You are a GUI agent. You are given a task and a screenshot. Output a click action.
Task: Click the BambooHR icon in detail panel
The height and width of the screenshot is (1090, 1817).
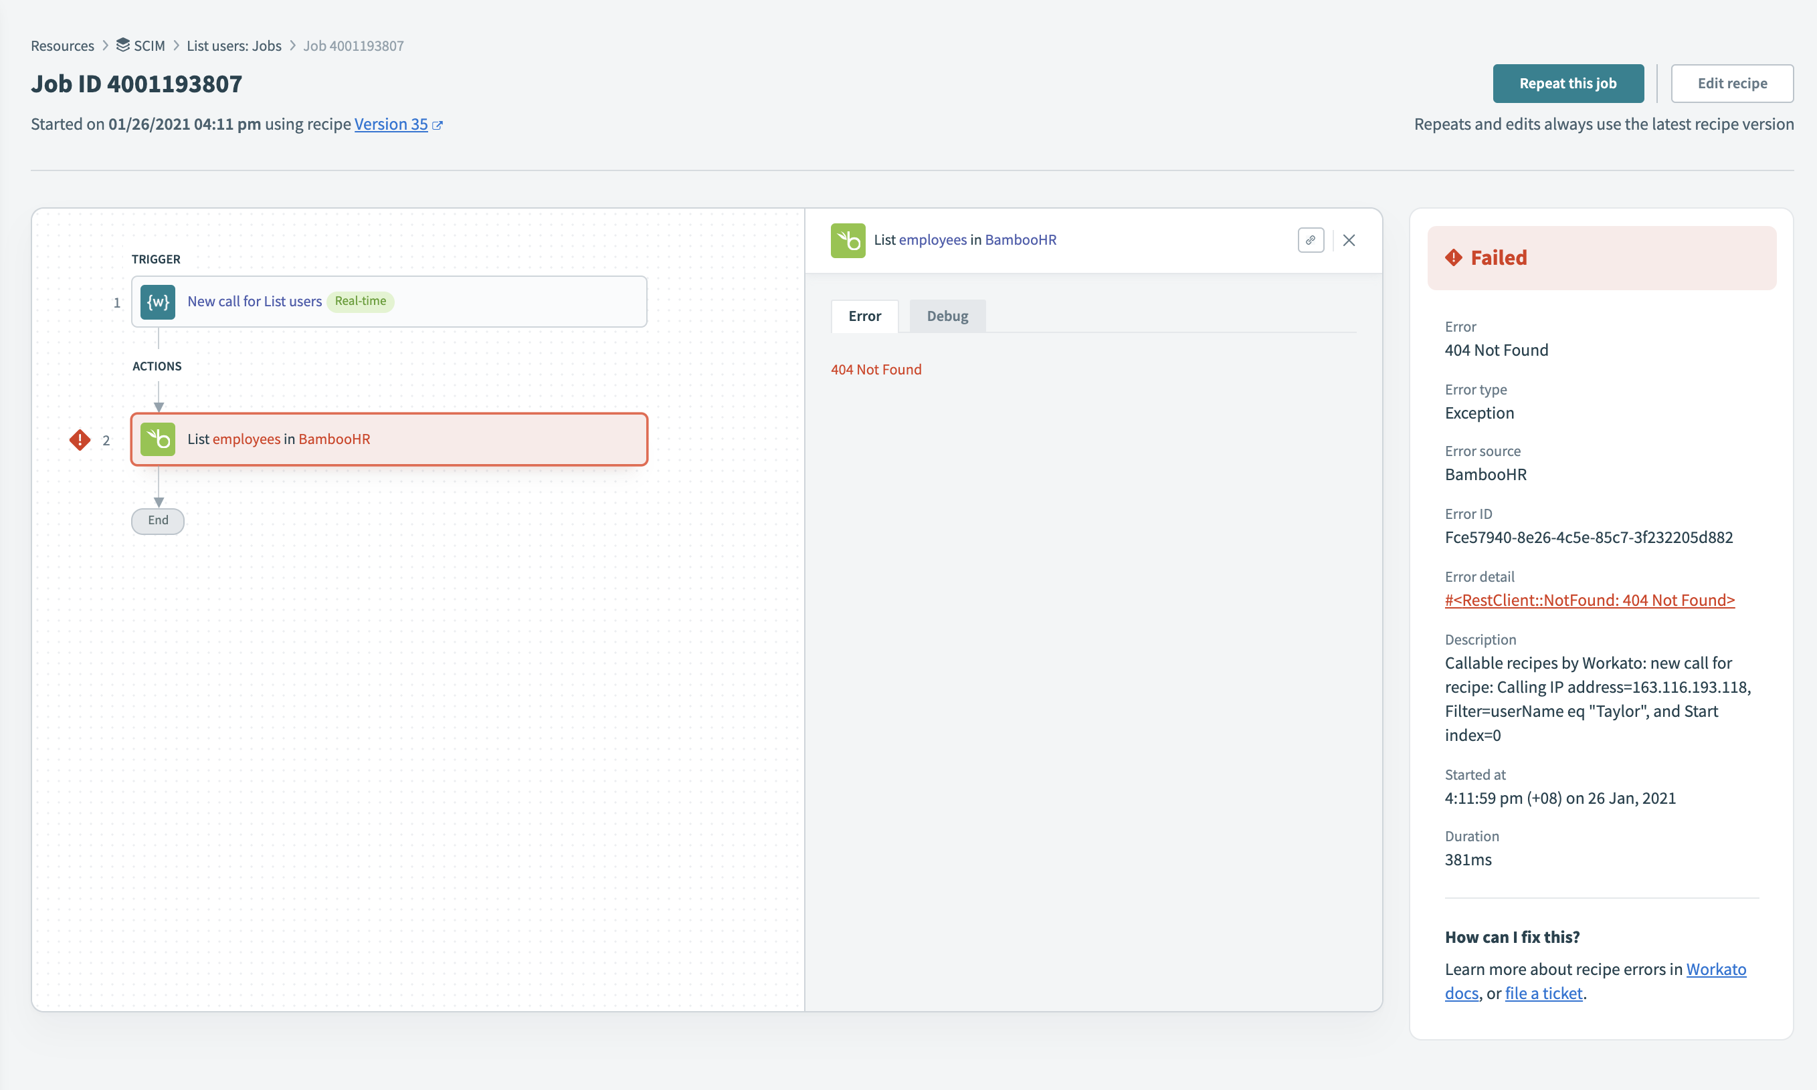[x=848, y=239]
